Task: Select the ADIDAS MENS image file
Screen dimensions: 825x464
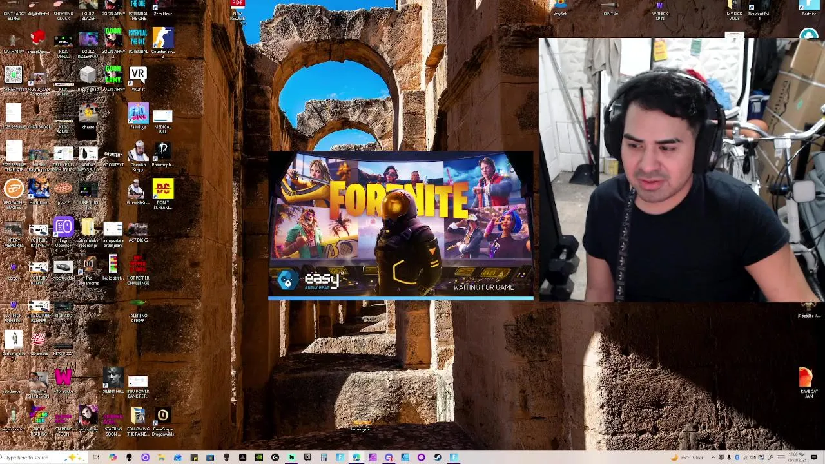Action: click(88, 158)
